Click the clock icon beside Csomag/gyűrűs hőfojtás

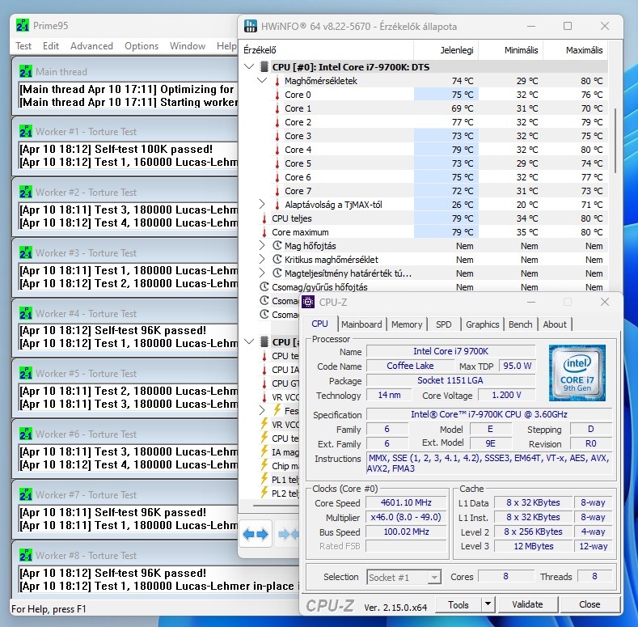(x=264, y=287)
